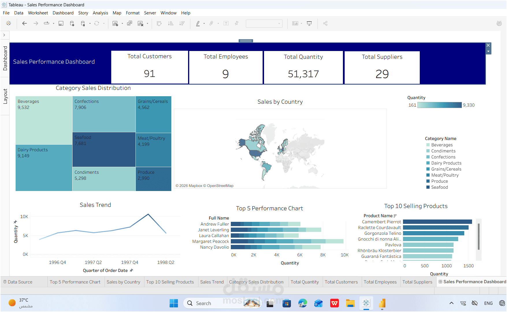Select the vertical Dashboard side tab
The width and height of the screenshot is (507, 312).
[5, 58]
